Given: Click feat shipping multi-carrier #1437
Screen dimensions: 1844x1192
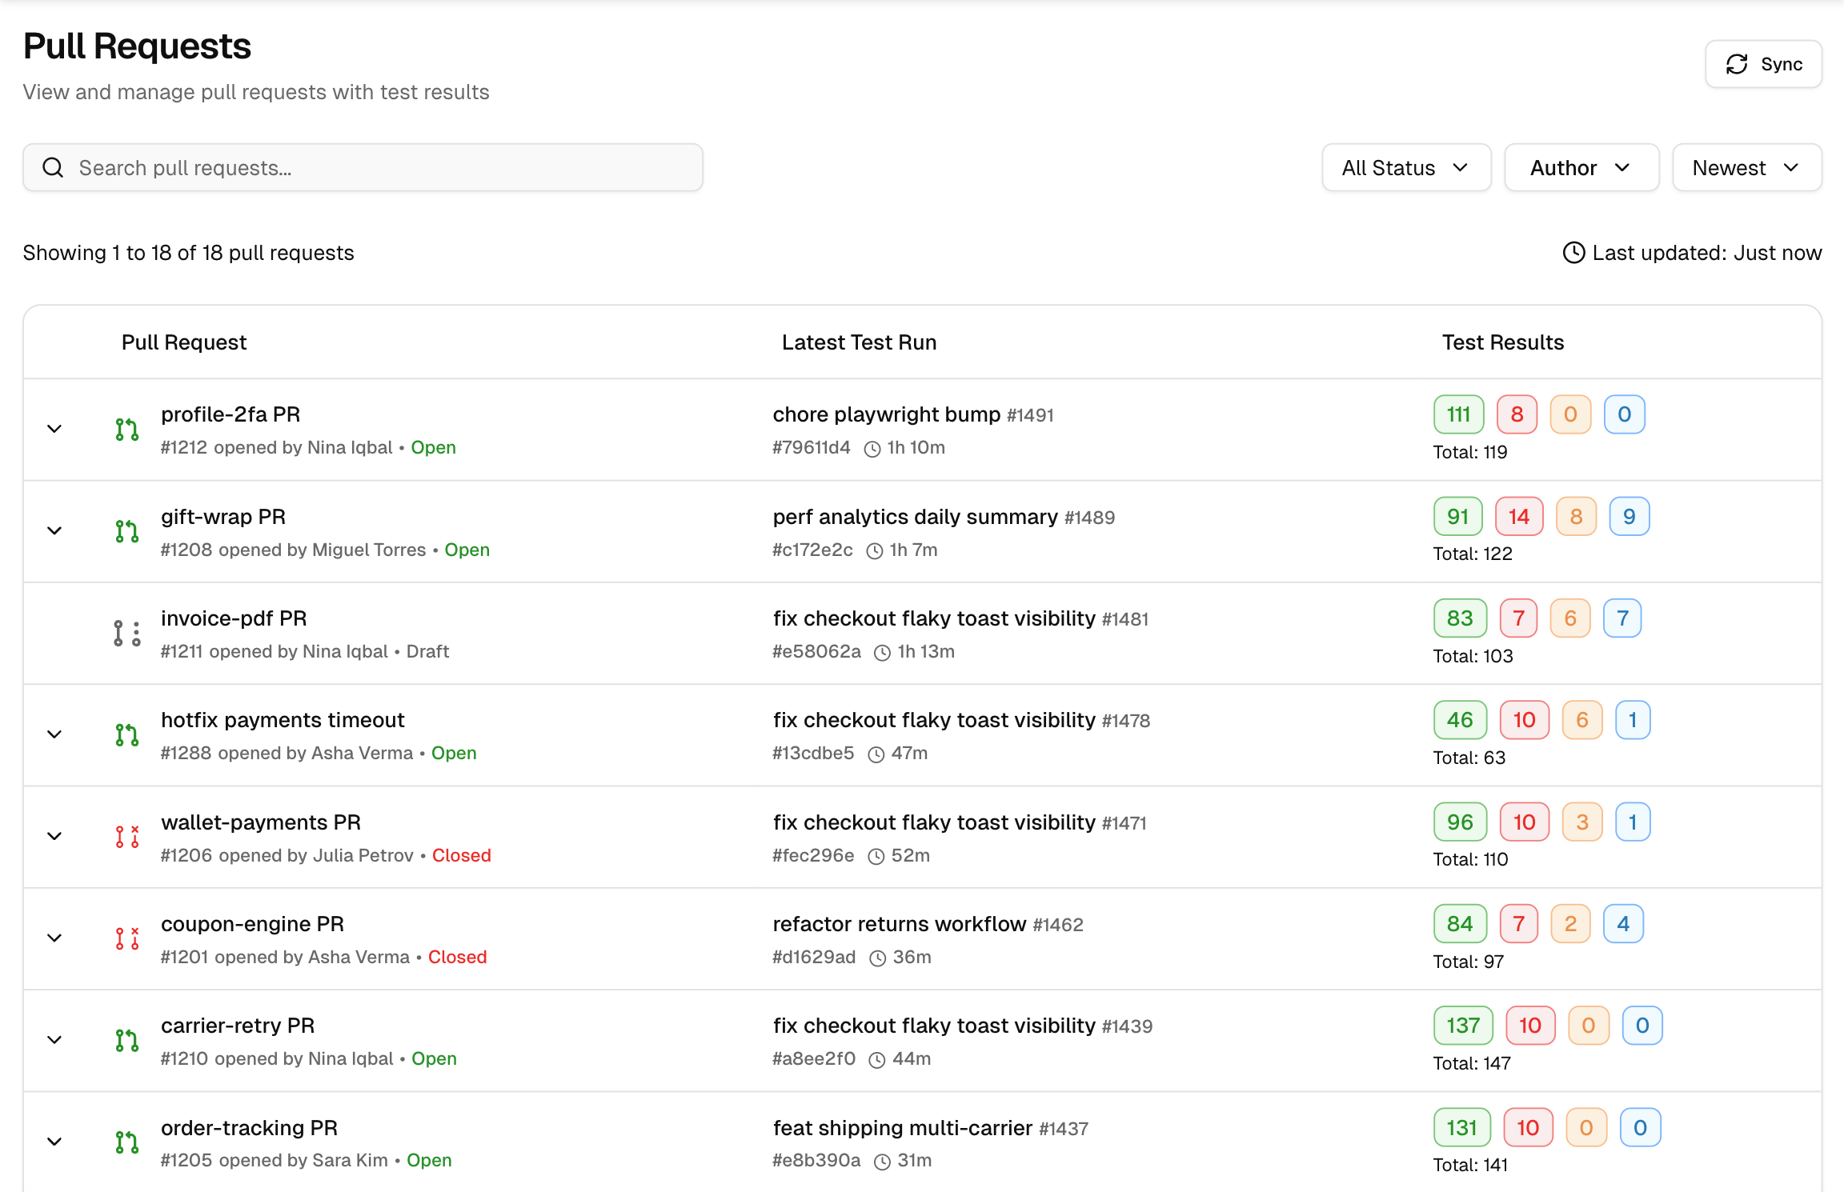Looking at the screenshot, I should pyautogui.click(x=931, y=1128).
